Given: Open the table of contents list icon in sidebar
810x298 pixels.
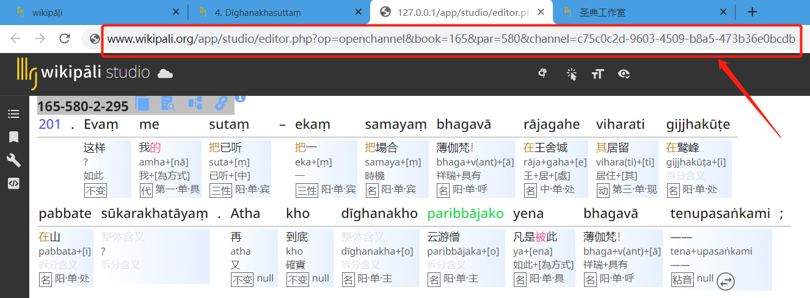Looking at the screenshot, I should click(13, 114).
